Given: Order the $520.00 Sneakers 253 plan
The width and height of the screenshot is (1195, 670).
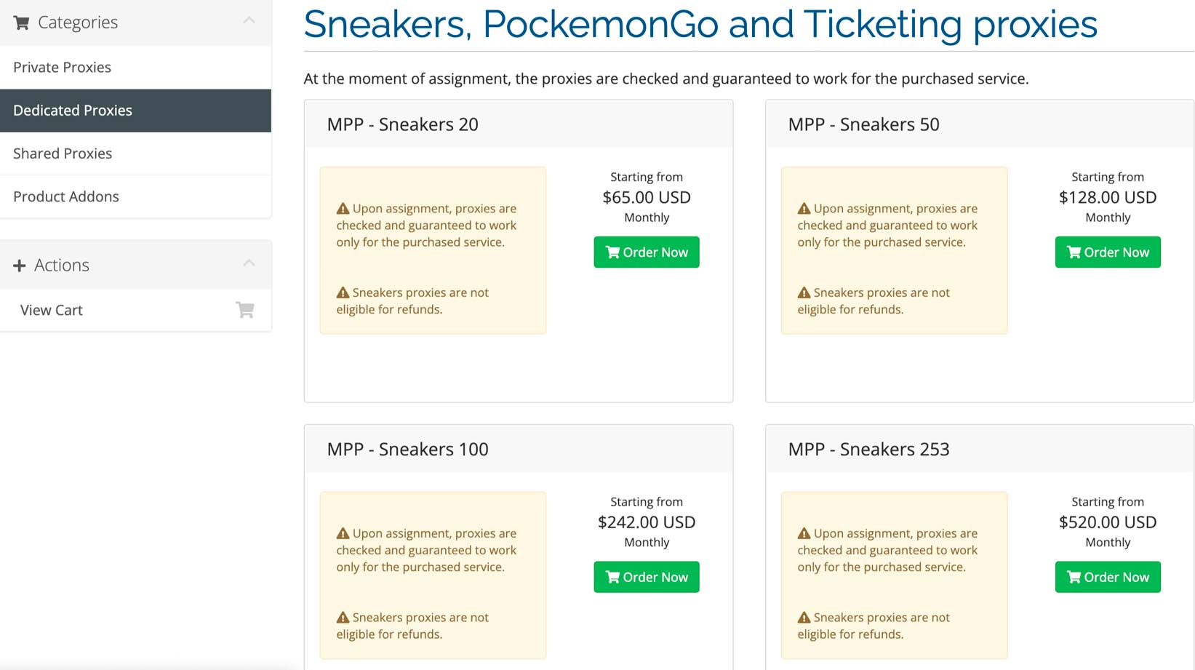Looking at the screenshot, I should (x=1107, y=577).
